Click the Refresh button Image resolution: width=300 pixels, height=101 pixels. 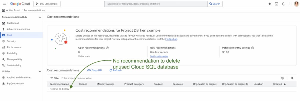(x=115, y=70)
